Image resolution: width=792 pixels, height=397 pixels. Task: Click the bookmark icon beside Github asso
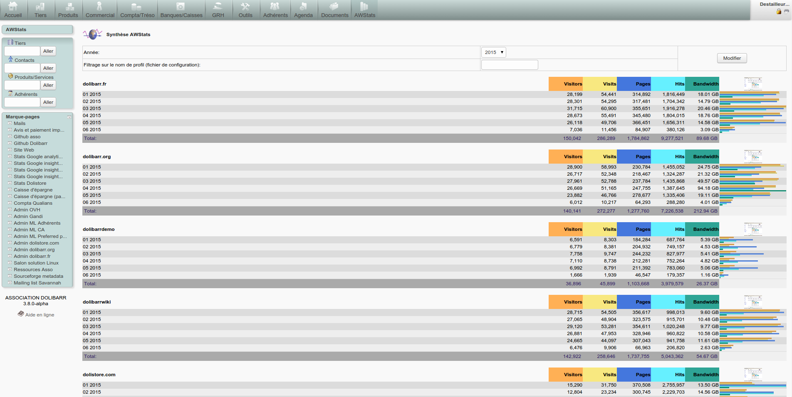10,137
